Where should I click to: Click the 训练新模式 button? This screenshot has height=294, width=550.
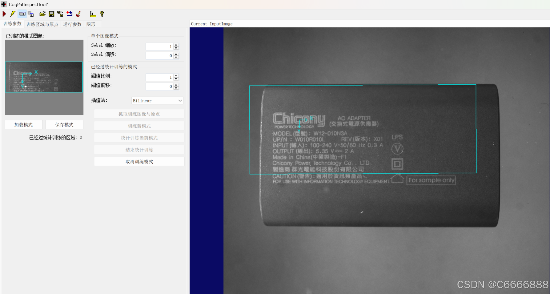139,126
